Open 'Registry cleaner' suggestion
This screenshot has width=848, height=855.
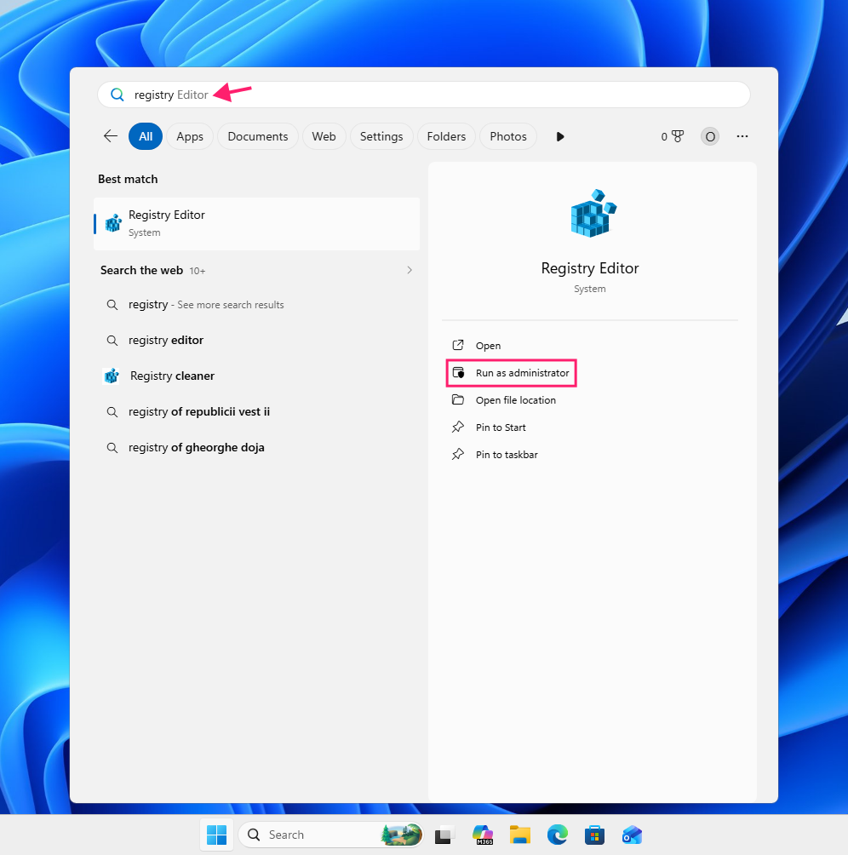[256, 376]
